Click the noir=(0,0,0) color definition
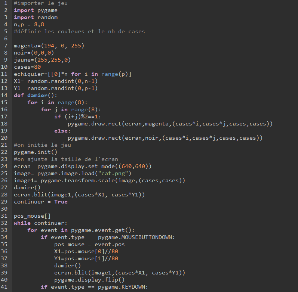Viewport: 298px width, 292px height. [34, 53]
